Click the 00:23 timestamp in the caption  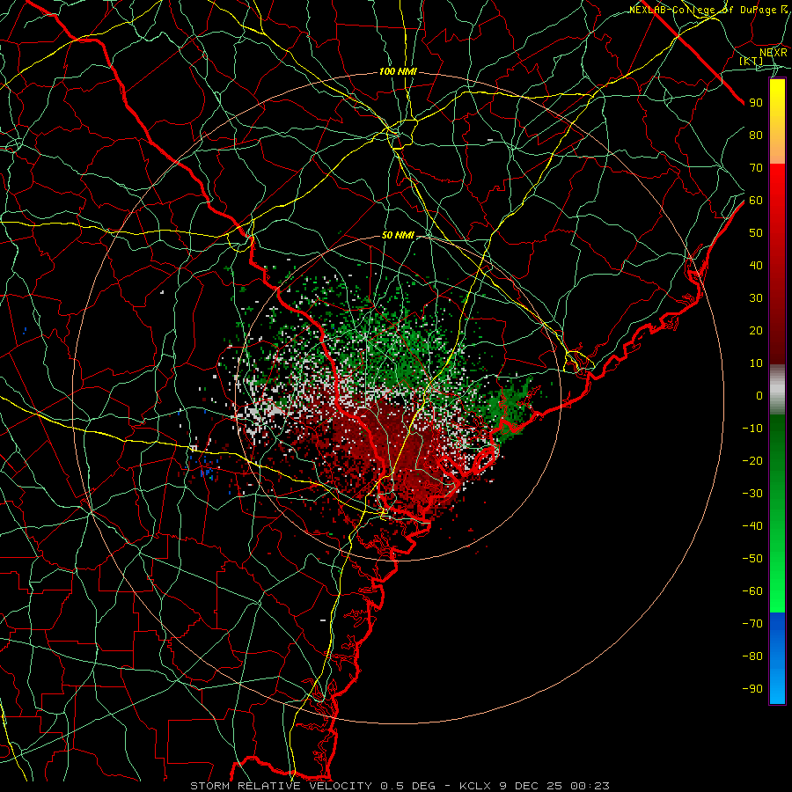(x=590, y=786)
